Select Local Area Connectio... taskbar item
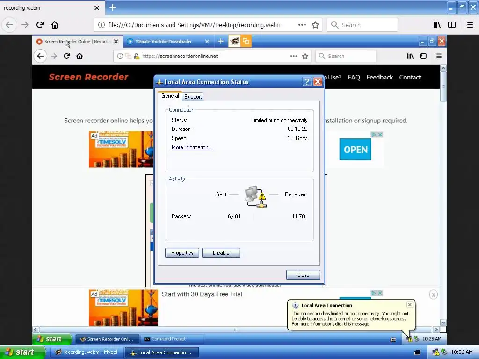This screenshot has width=479, height=359. [161, 352]
